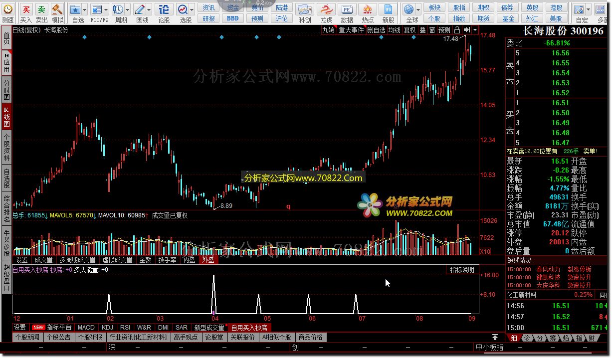Open the F10/F9 company info icon

click(97, 9)
